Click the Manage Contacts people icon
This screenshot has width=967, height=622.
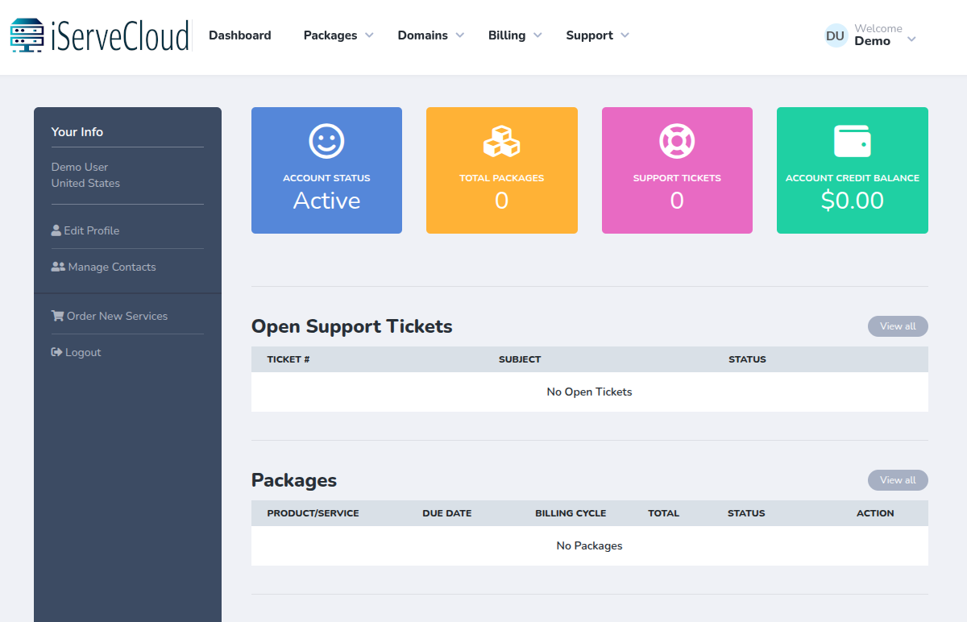pos(57,266)
